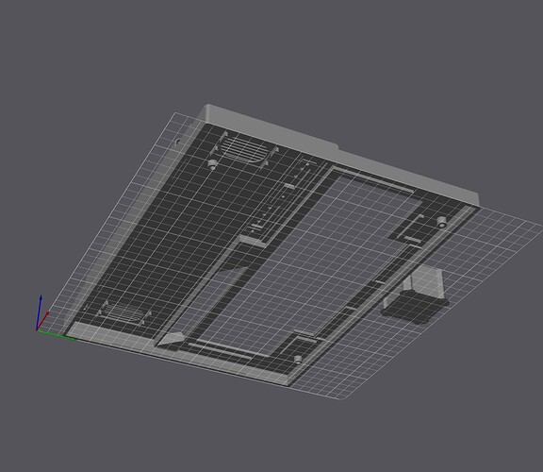The height and width of the screenshot is (472, 543).
Task: Select the round hole in left wall
Action: [x=177, y=142]
